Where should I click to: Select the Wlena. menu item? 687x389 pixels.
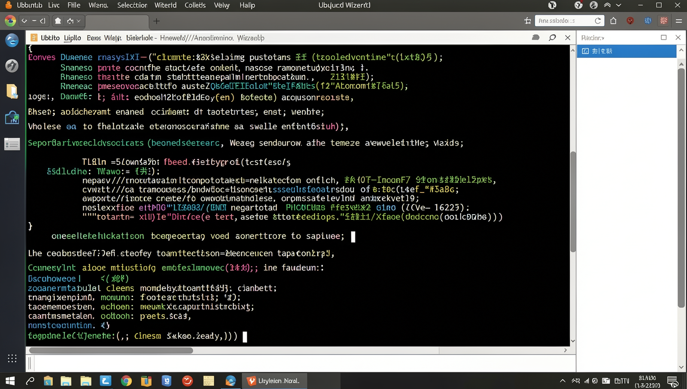coord(98,5)
